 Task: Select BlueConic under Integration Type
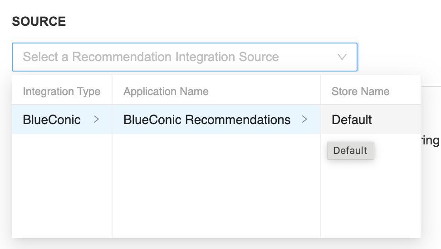tap(52, 120)
